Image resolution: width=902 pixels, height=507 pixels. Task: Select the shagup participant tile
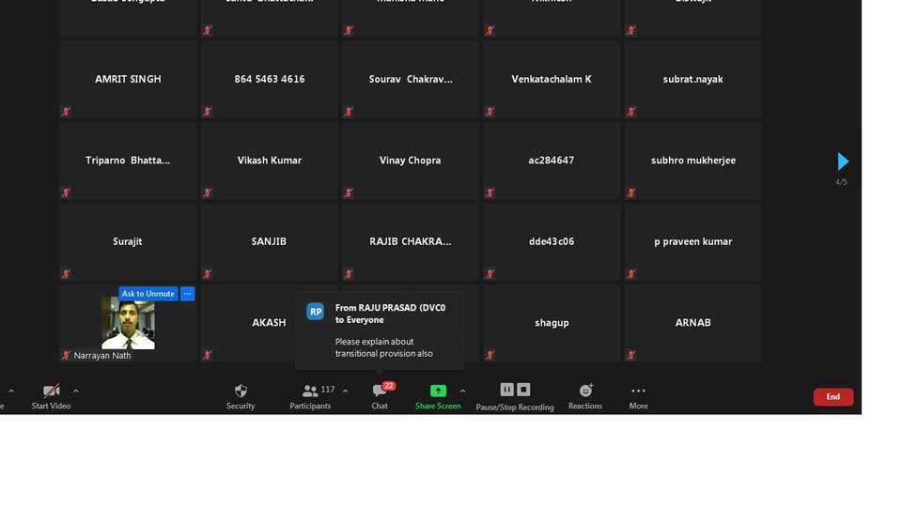pyautogui.click(x=552, y=323)
